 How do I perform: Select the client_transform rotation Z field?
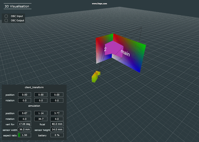(x=57, y=100)
